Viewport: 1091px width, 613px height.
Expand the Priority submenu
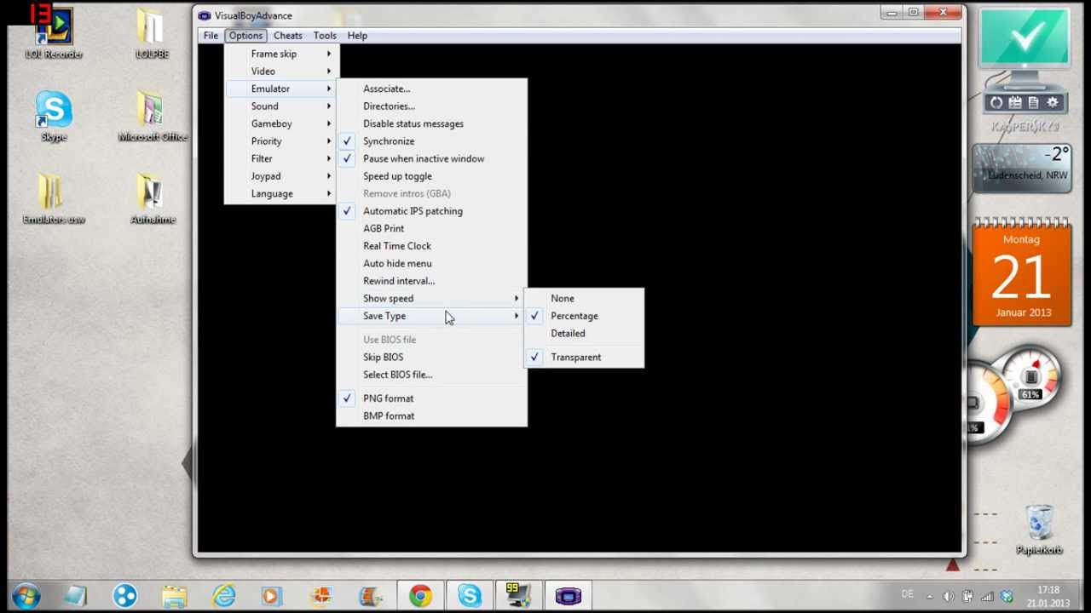[x=281, y=141]
